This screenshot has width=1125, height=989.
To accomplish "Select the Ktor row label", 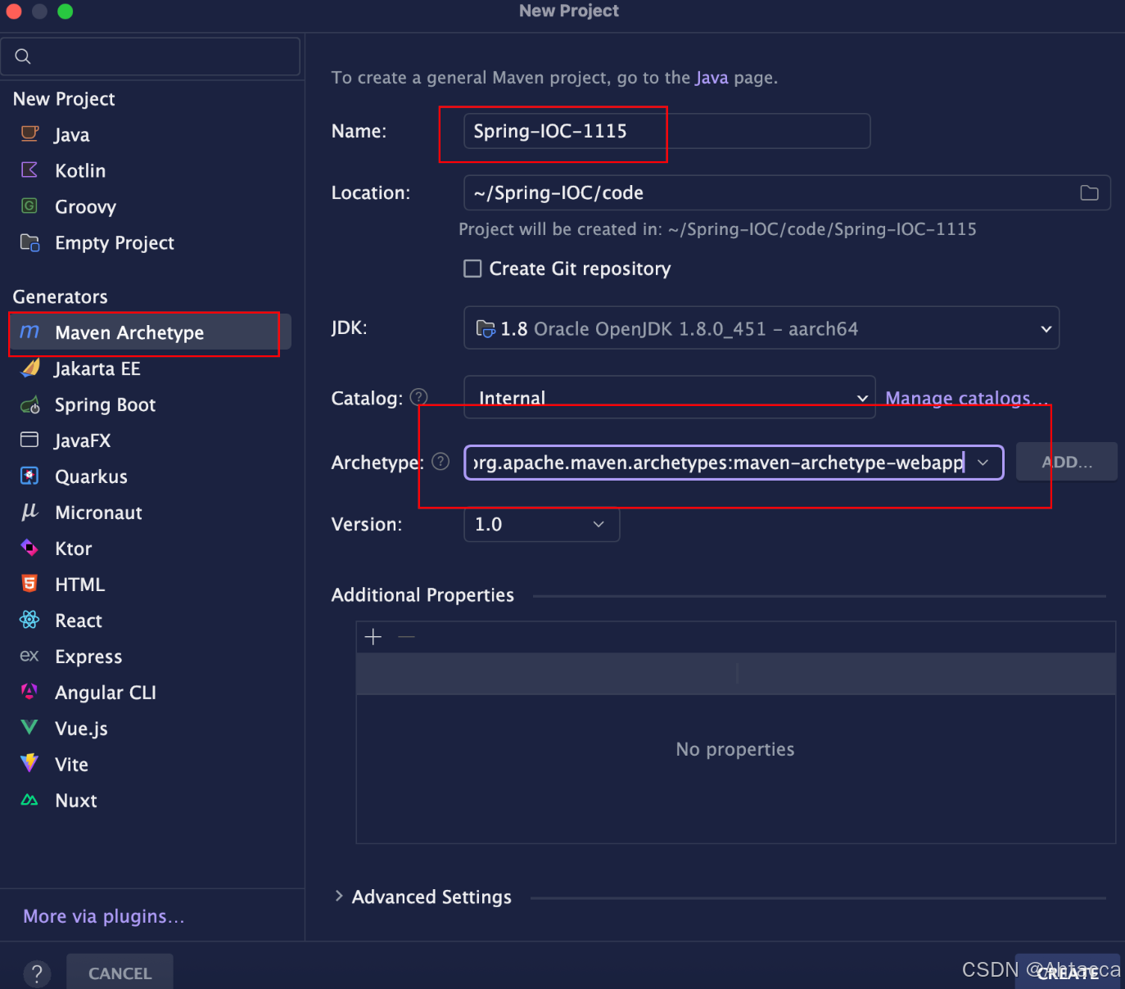I will (x=74, y=549).
